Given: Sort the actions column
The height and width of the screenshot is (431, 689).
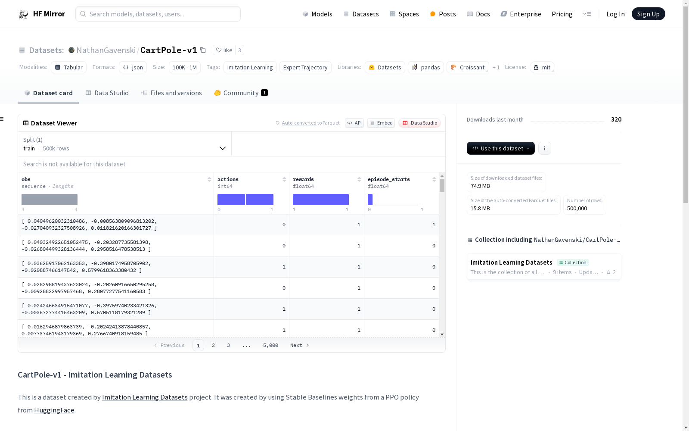Looking at the screenshot, I should [284, 179].
